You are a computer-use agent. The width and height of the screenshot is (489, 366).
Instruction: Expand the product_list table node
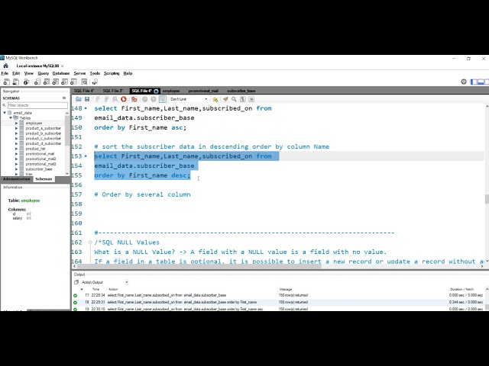pyautogui.click(x=17, y=149)
